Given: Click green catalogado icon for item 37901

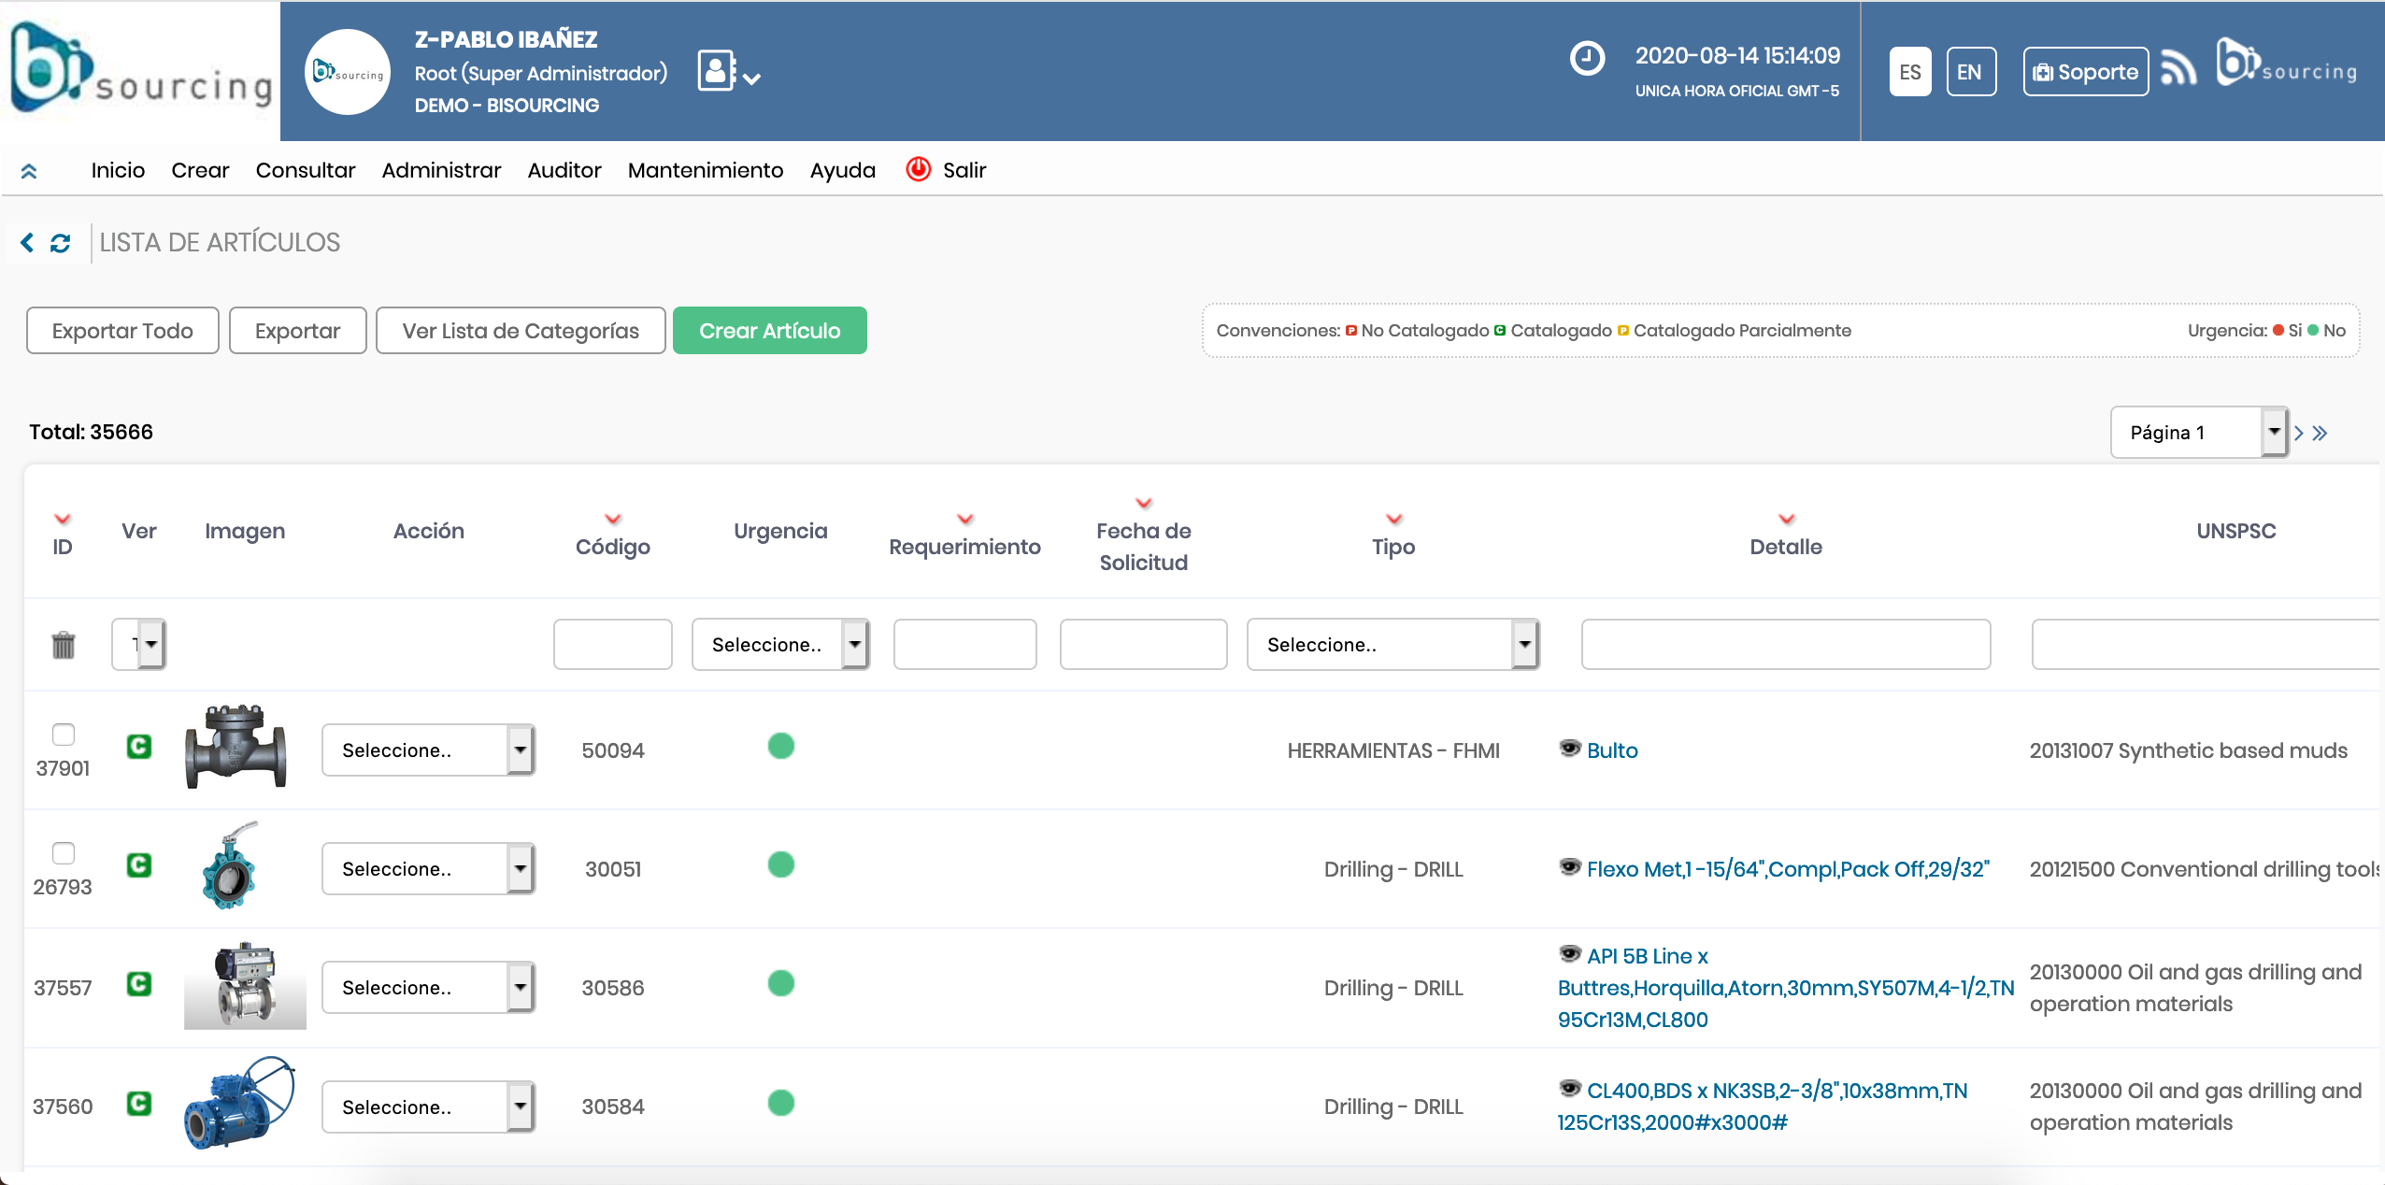Looking at the screenshot, I should (139, 747).
